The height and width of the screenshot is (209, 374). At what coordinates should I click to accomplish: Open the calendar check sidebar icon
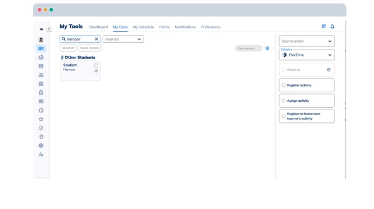pos(41,66)
